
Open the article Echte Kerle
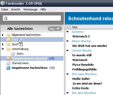[81, 88]
